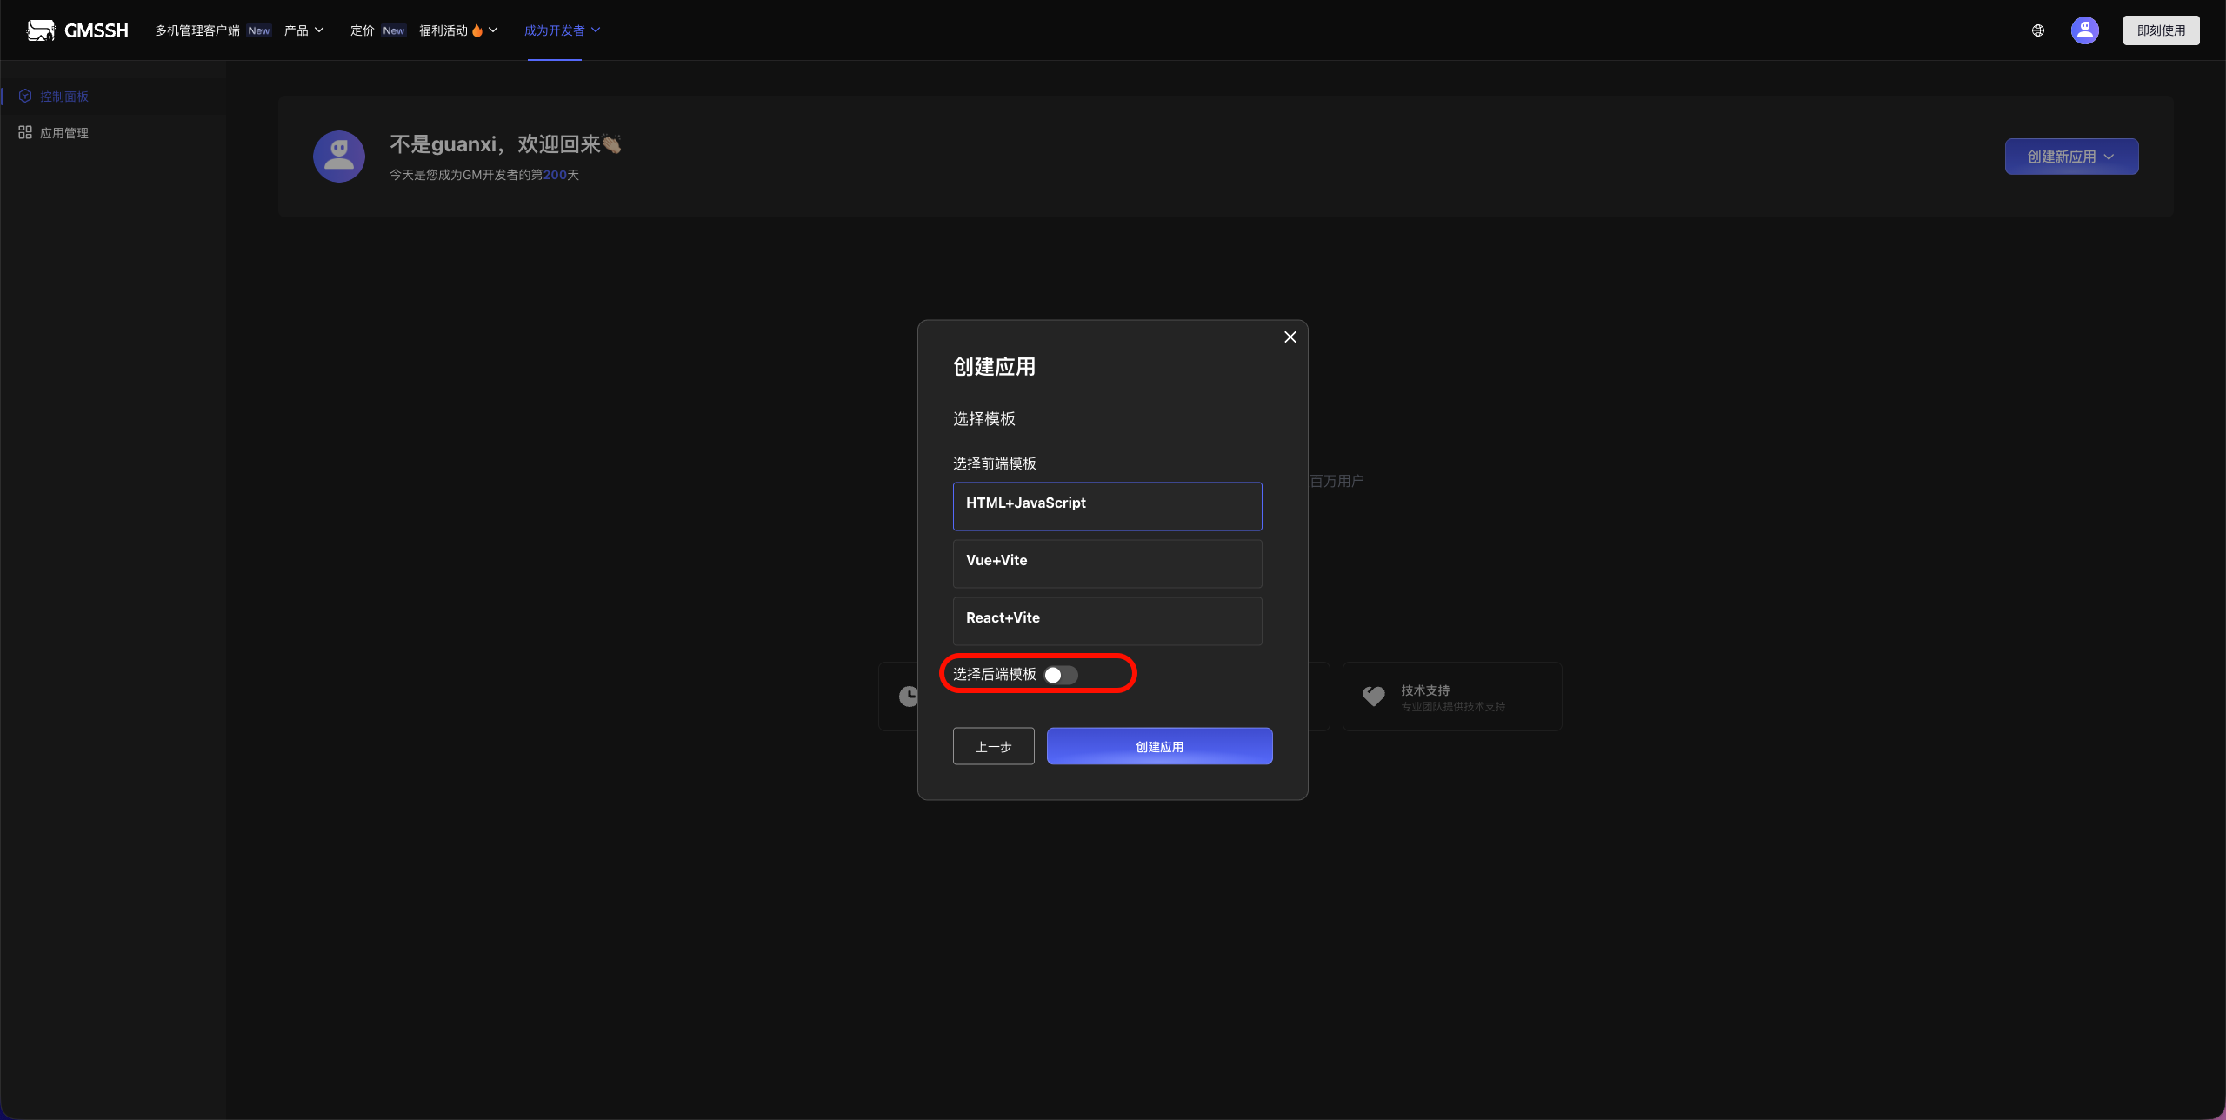Click the user avatar in top bar
Screen dimensions: 2226x1120
[x=2084, y=30]
